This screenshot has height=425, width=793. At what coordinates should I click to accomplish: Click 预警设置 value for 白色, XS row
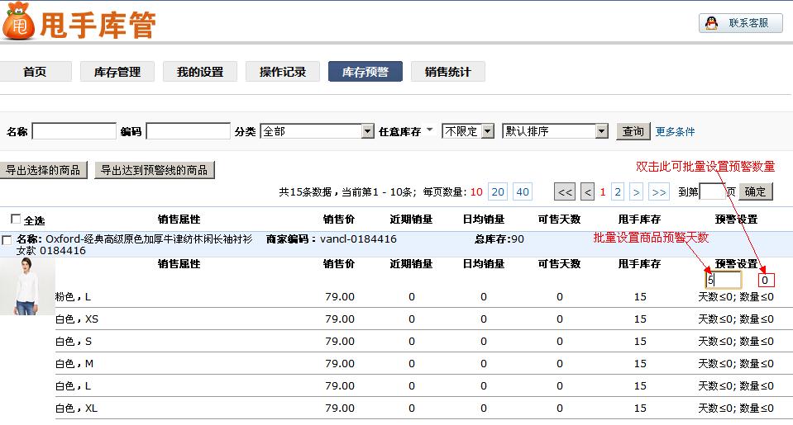pos(736,319)
